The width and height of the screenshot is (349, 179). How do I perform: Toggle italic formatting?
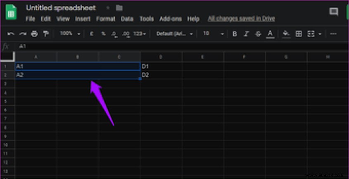tap(246, 33)
